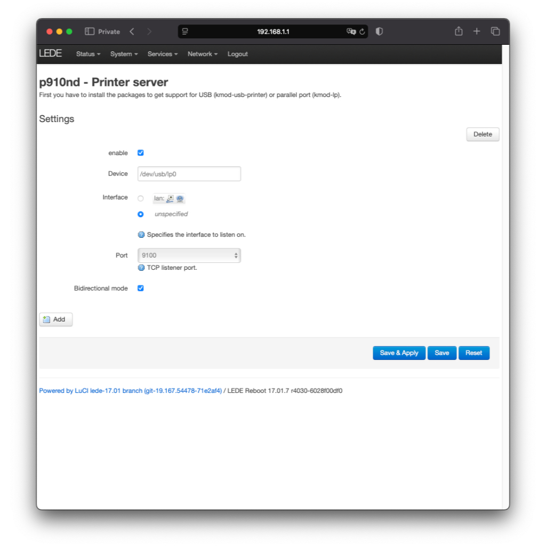Toggle the Bidirectional mode checkbox
This screenshot has height=546, width=546.
click(141, 288)
